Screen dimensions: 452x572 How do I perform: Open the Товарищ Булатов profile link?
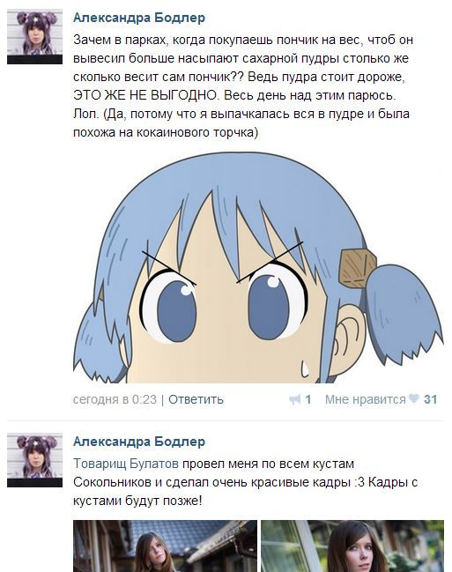(126, 464)
